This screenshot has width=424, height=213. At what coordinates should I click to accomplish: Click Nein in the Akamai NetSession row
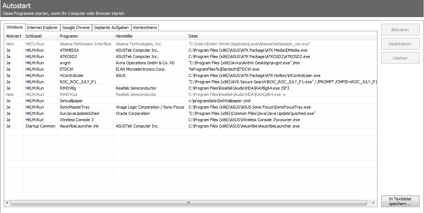(x=10, y=44)
